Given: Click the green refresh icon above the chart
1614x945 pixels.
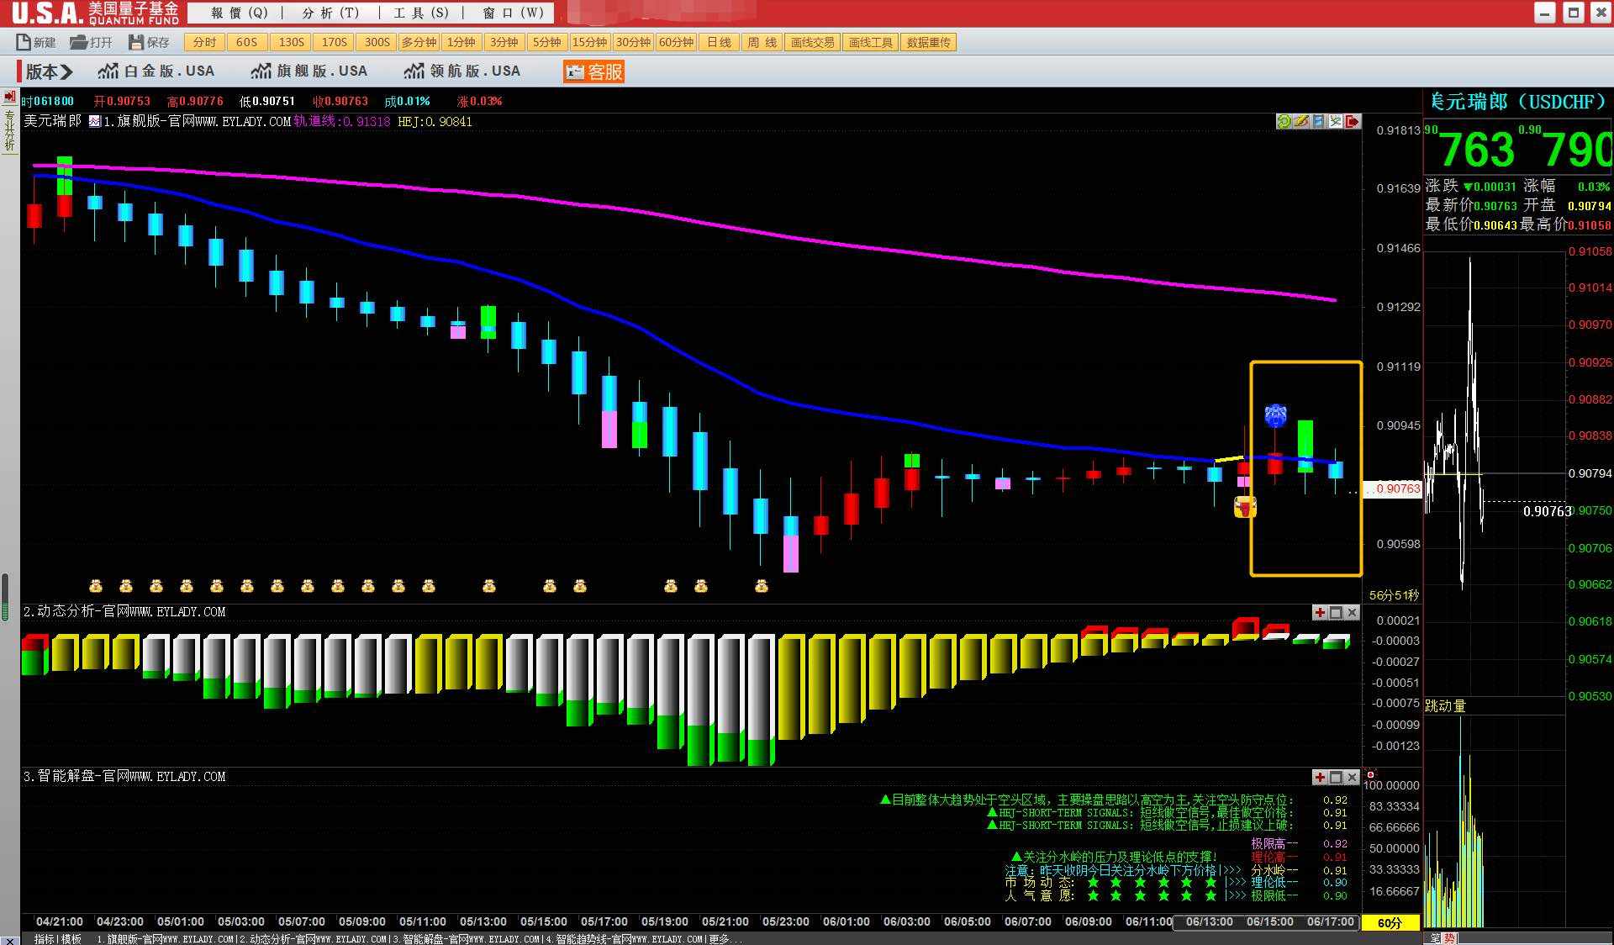Looking at the screenshot, I should coord(1284,121).
